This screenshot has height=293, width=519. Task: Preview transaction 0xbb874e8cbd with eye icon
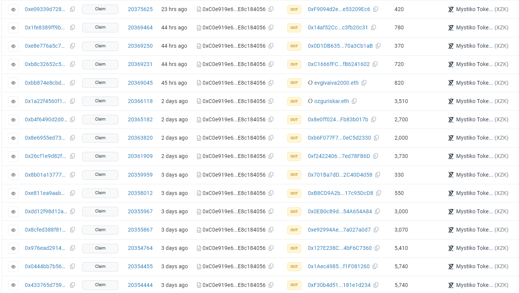(13, 83)
